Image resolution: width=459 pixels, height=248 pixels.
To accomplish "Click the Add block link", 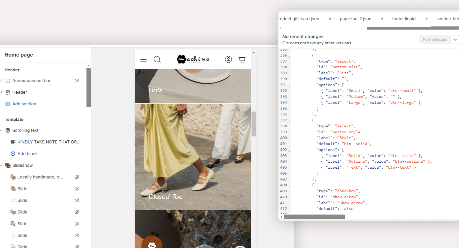I will tap(27, 154).
